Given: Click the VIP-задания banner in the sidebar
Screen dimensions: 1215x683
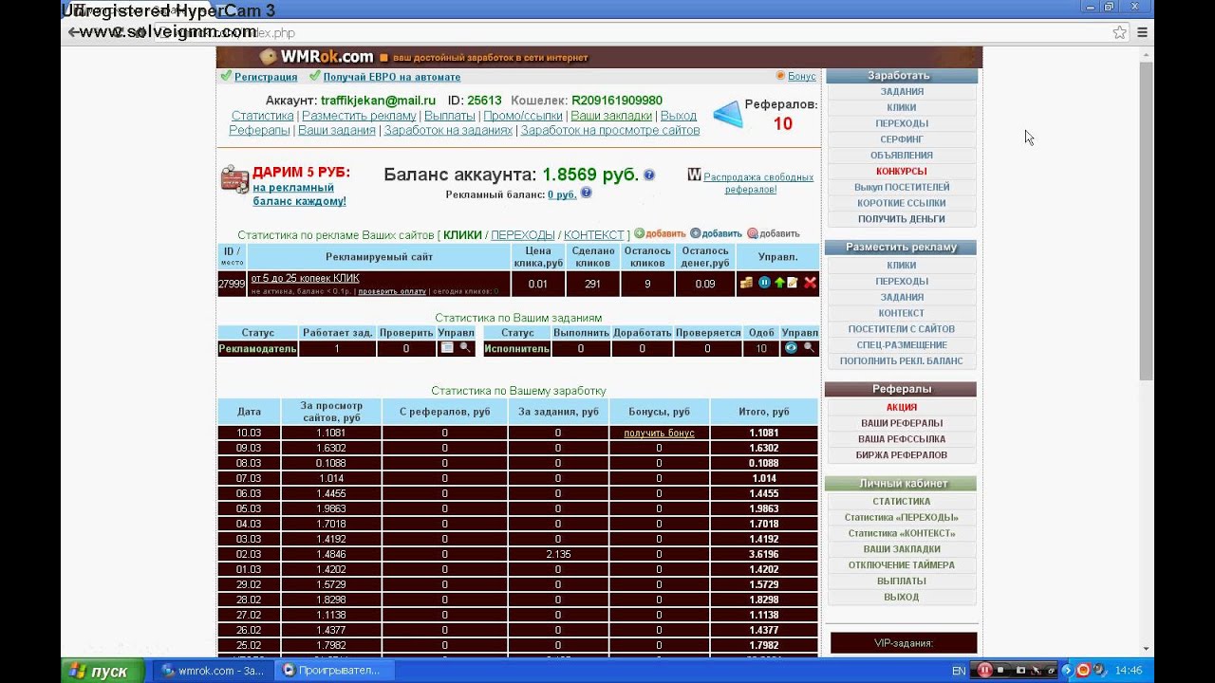Looking at the screenshot, I should [x=903, y=643].
